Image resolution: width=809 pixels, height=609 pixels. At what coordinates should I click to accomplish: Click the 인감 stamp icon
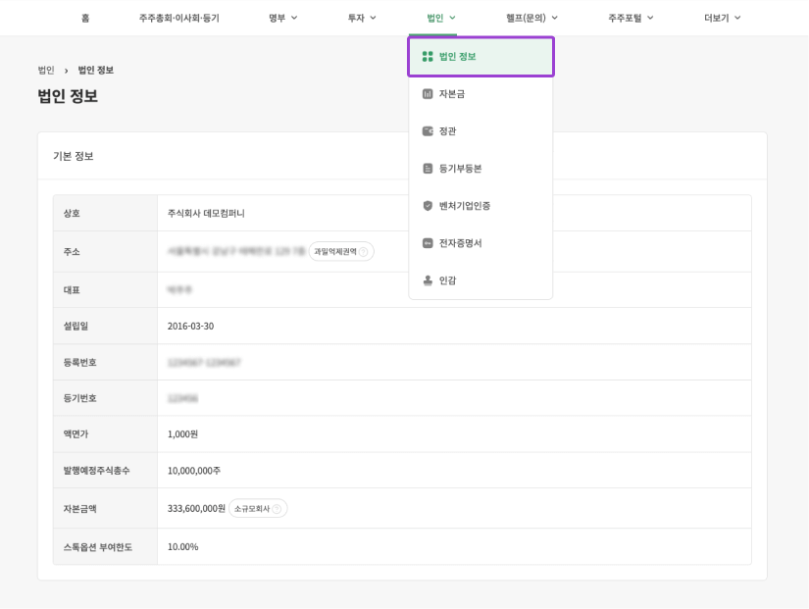(426, 279)
